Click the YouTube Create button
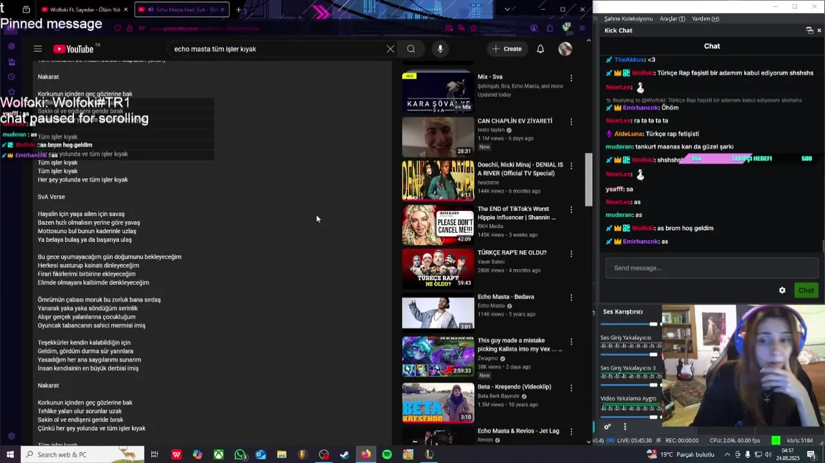This screenshot has height=463, width=825. pyautogui.click(x=507, y=49)
